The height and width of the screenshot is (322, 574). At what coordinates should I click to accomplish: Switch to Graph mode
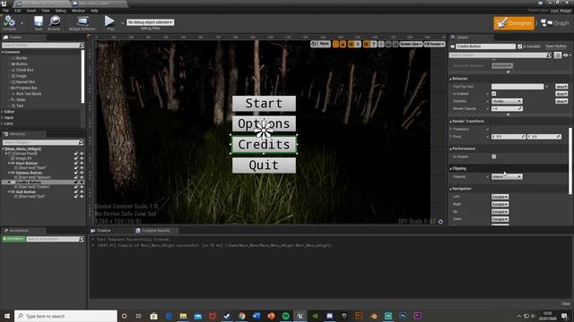pos(555,23)
